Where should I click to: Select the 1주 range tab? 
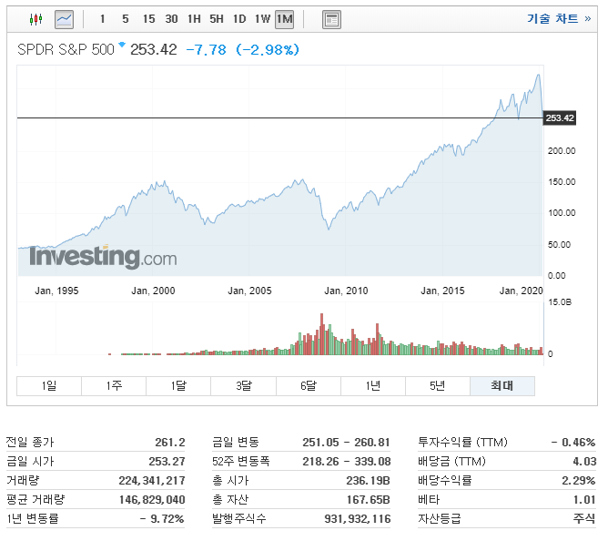tap(114, 386)
